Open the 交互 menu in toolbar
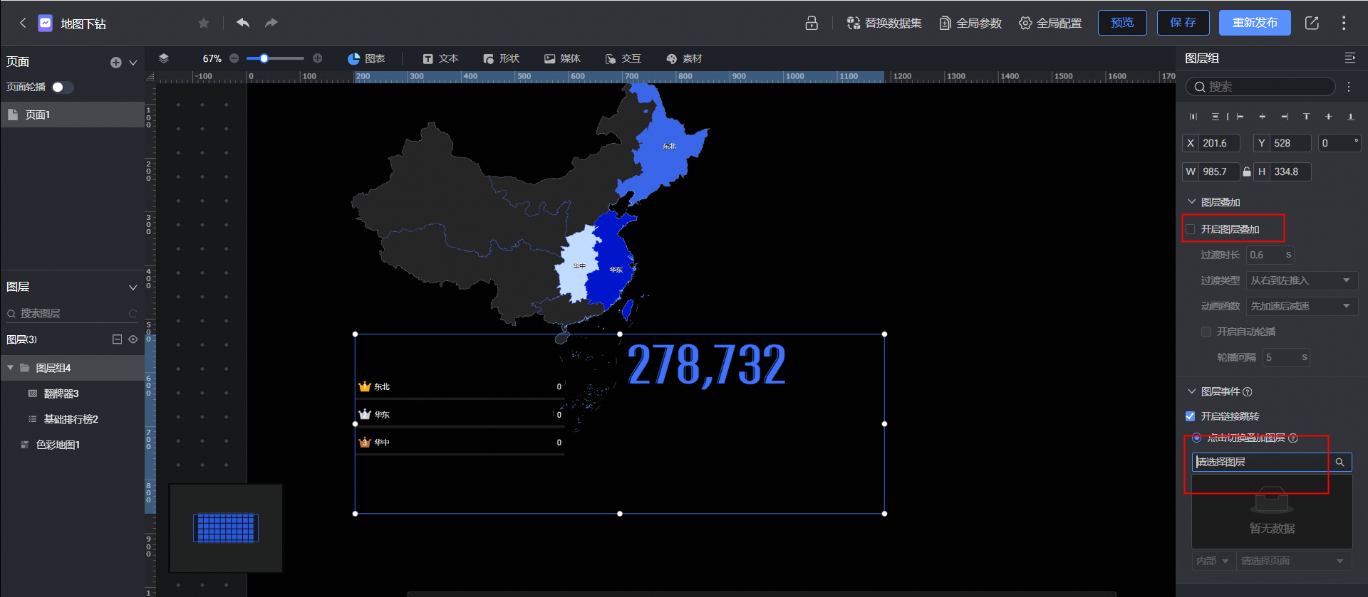The image size is (1368, 597). [623, 58]
